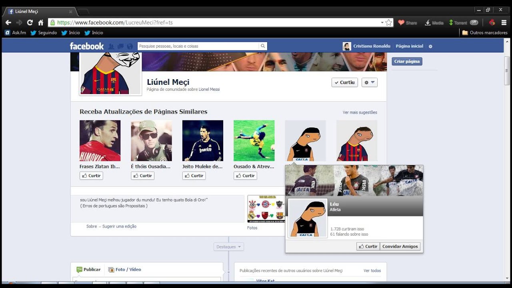Toggle the Torrent off switch

coord(474,23)
